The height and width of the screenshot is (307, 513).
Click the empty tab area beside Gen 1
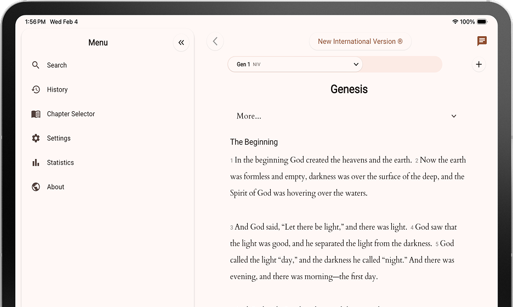click(402, 65)
